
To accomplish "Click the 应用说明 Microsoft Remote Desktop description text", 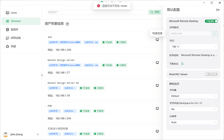I will pyautogui.click(x=199, y=55).
